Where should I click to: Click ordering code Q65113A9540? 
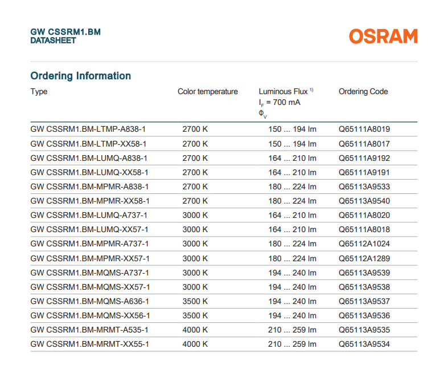[364, 201]
